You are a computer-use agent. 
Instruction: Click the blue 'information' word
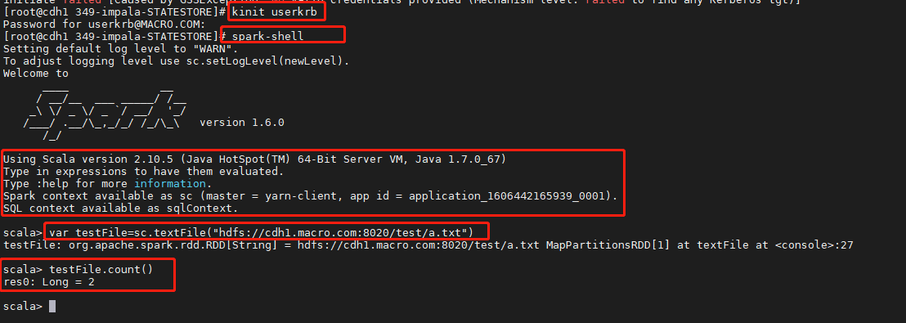(x=170, y=183)
